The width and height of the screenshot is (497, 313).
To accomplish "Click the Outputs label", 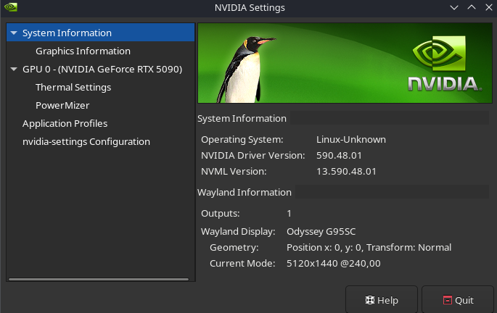I will (x=221, y=213).
